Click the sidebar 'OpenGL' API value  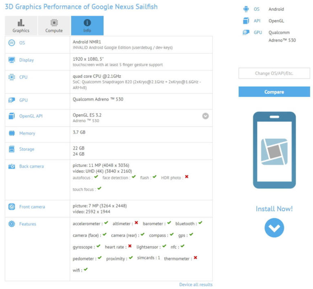click(276, 21)
